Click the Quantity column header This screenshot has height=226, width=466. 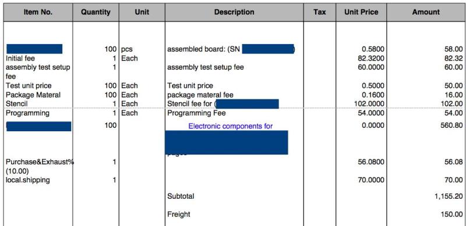96,12
